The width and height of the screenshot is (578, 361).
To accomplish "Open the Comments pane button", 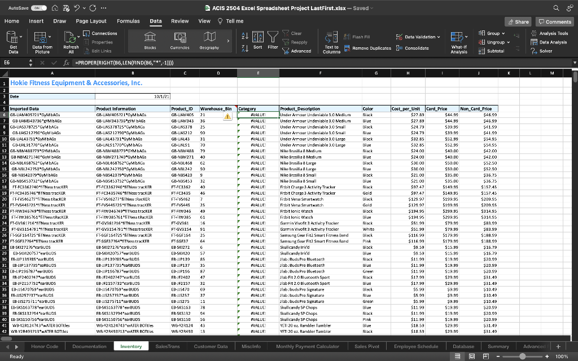I will [x=555, y=22].
